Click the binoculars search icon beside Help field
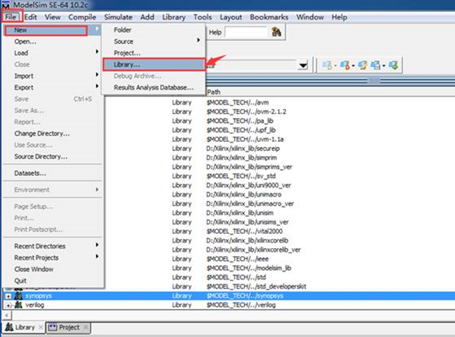Screen dimensions: 455x337 276,32
